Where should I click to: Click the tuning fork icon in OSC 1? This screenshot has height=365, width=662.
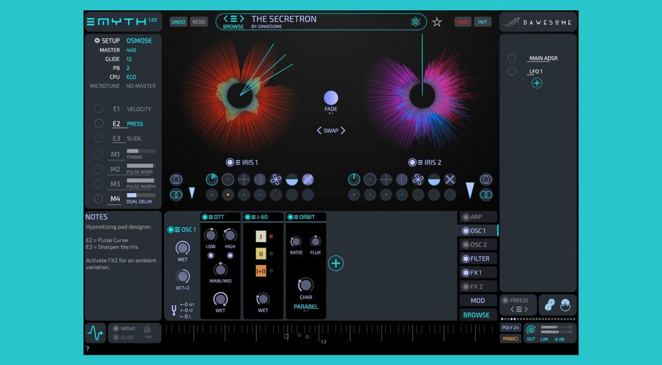(x=174, y=311)
